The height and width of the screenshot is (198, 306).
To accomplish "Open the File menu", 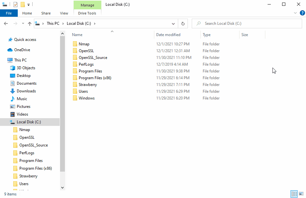I will 9,13.
